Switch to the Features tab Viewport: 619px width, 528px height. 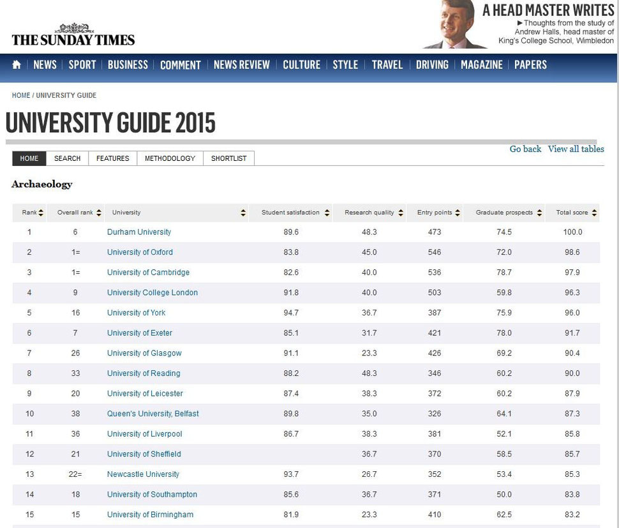pos(112,158)
